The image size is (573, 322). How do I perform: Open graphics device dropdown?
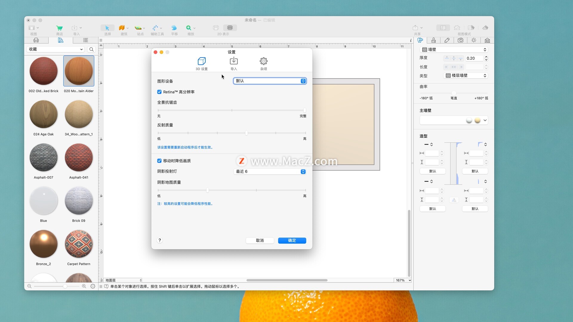click(x=270, y=81)
